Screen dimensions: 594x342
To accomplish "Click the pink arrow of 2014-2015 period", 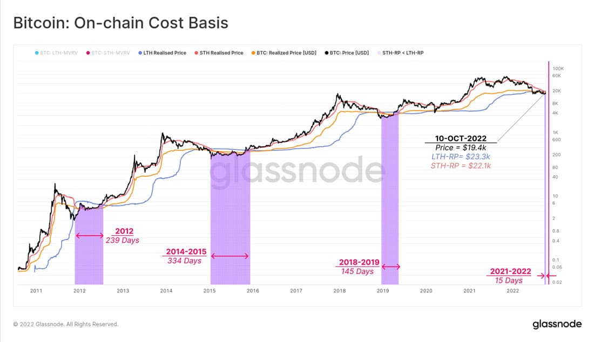I will coord(230,256).
